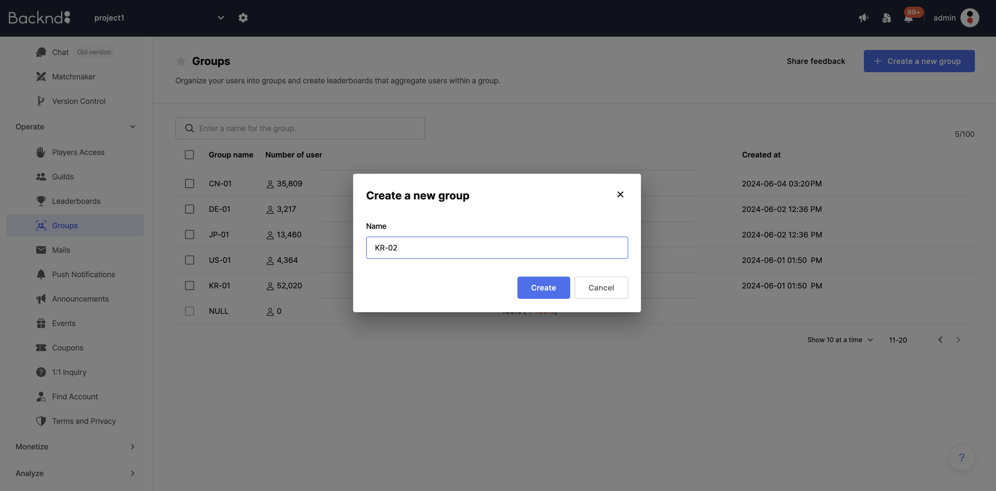Open the help question mark button
Image resolution: width=996 pixels, height=491 pixels.
962,458
